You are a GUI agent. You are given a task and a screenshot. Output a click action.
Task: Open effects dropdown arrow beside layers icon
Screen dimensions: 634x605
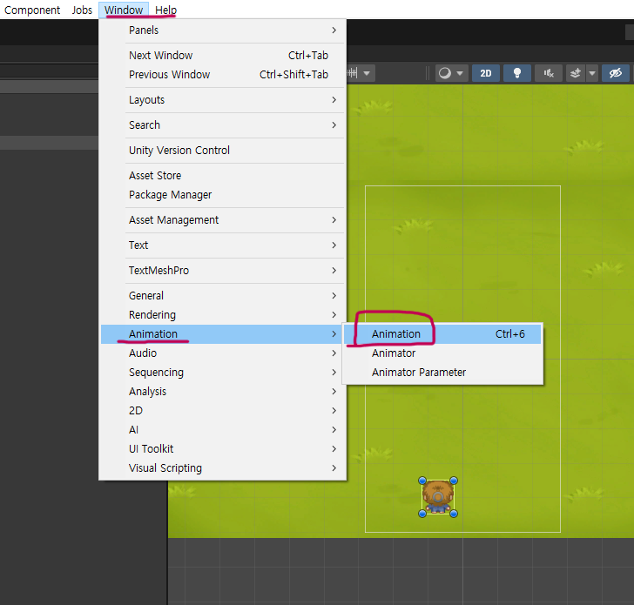pos(591,73)
